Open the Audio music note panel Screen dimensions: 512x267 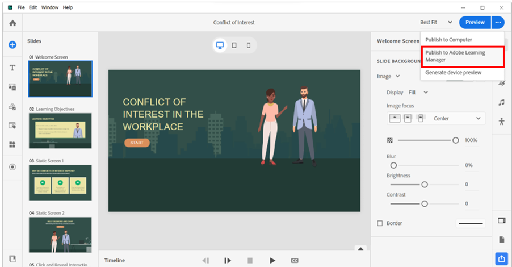coord(501,103)
